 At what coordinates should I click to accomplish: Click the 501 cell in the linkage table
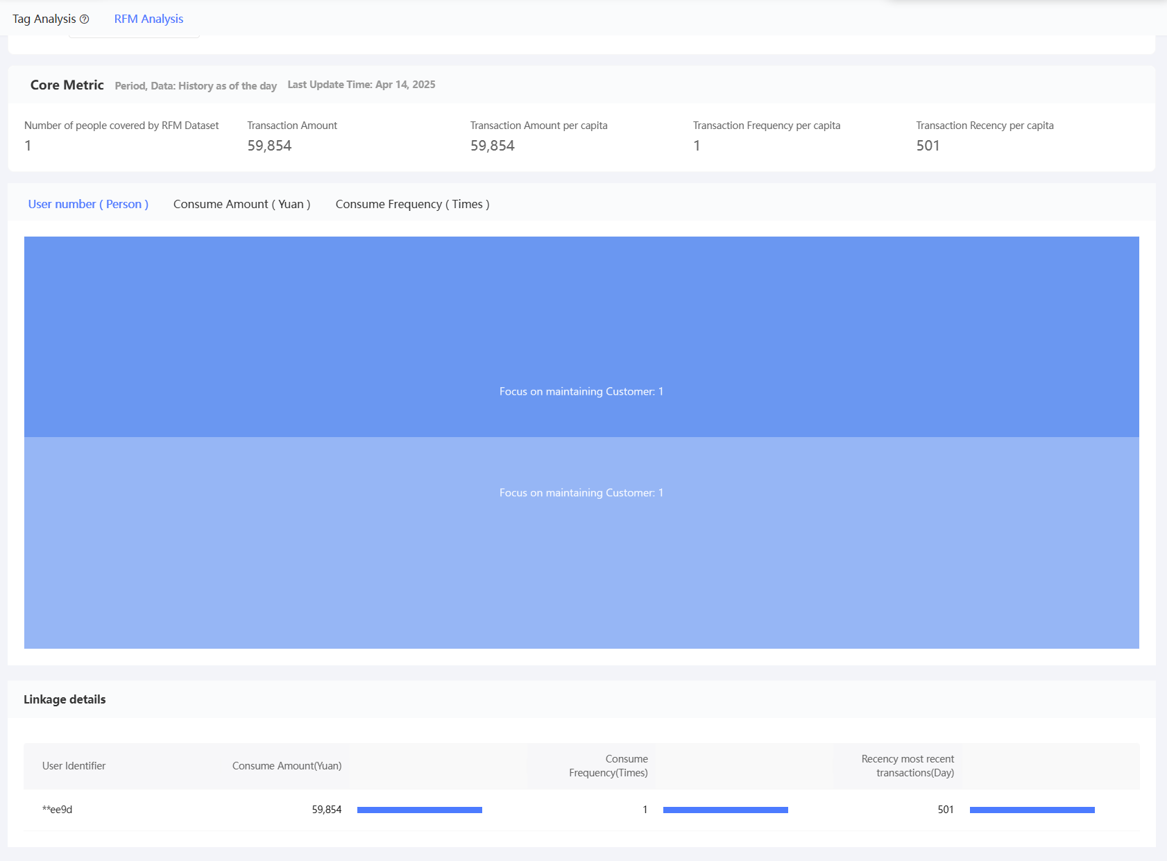point(946,810)
